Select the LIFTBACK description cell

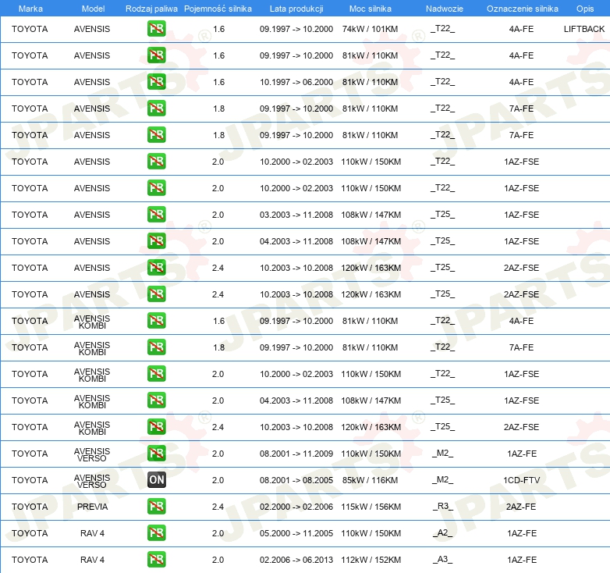(583, 29)
